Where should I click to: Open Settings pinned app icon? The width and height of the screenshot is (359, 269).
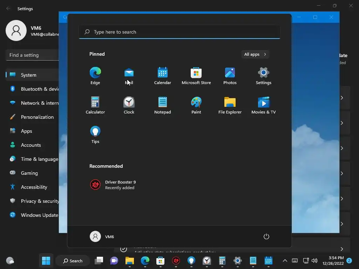click(264, 76)
